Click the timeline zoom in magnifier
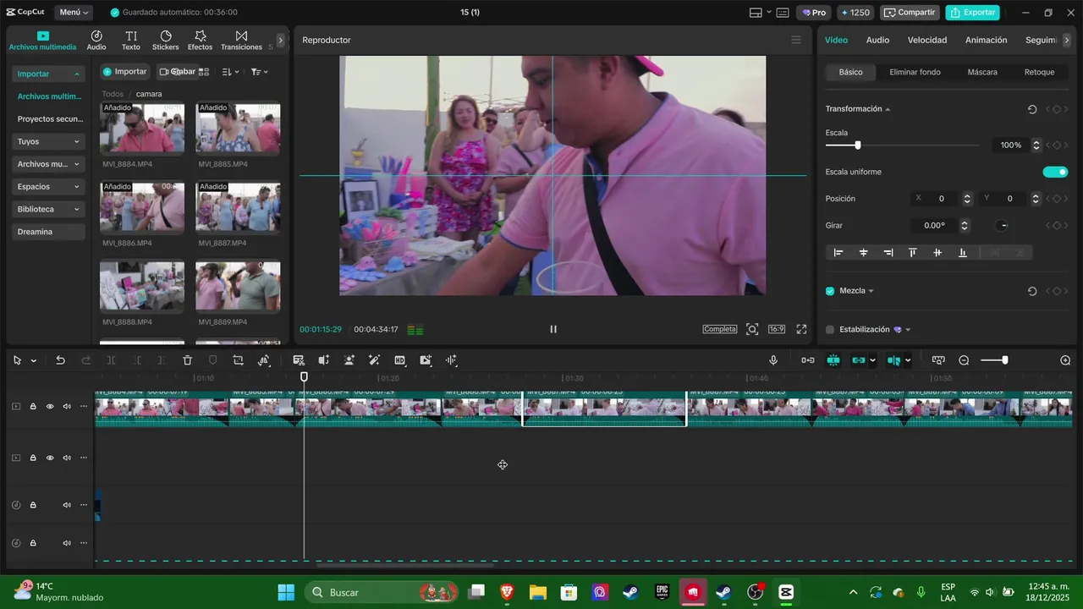 (x=1065, y=360)
